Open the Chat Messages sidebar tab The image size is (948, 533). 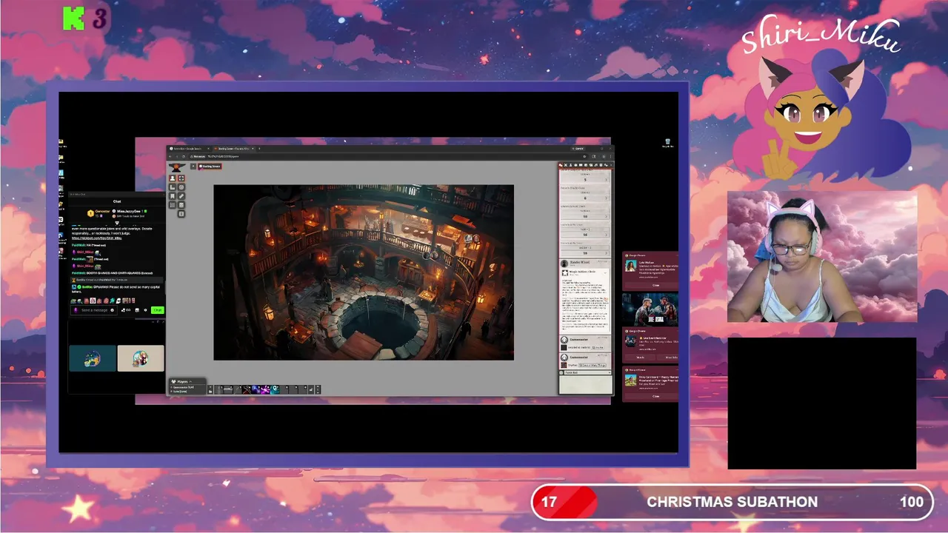561,165
